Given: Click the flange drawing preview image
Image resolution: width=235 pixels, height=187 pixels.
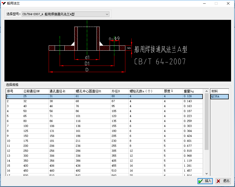Looking at the screenshot, I should tap(118, 50).
